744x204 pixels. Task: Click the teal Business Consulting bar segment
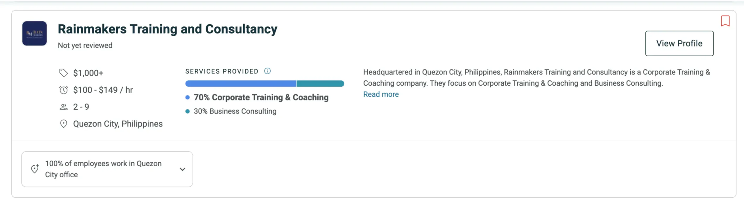[x=320, y=84]
